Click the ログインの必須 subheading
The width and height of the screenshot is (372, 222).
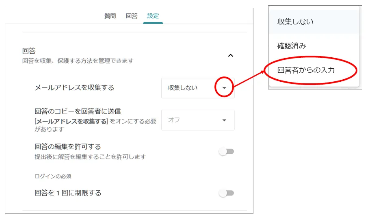point(53,176)
